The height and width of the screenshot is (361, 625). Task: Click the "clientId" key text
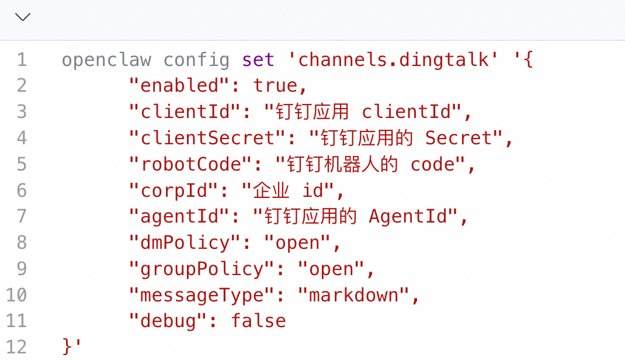click(185, 112)
